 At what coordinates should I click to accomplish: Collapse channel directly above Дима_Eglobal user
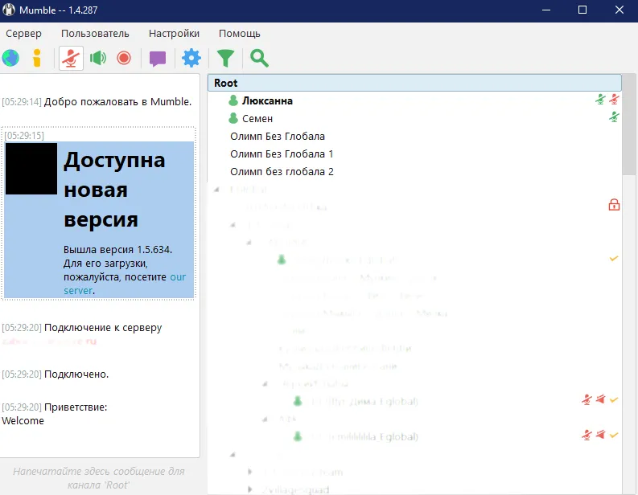click(265, 383)
